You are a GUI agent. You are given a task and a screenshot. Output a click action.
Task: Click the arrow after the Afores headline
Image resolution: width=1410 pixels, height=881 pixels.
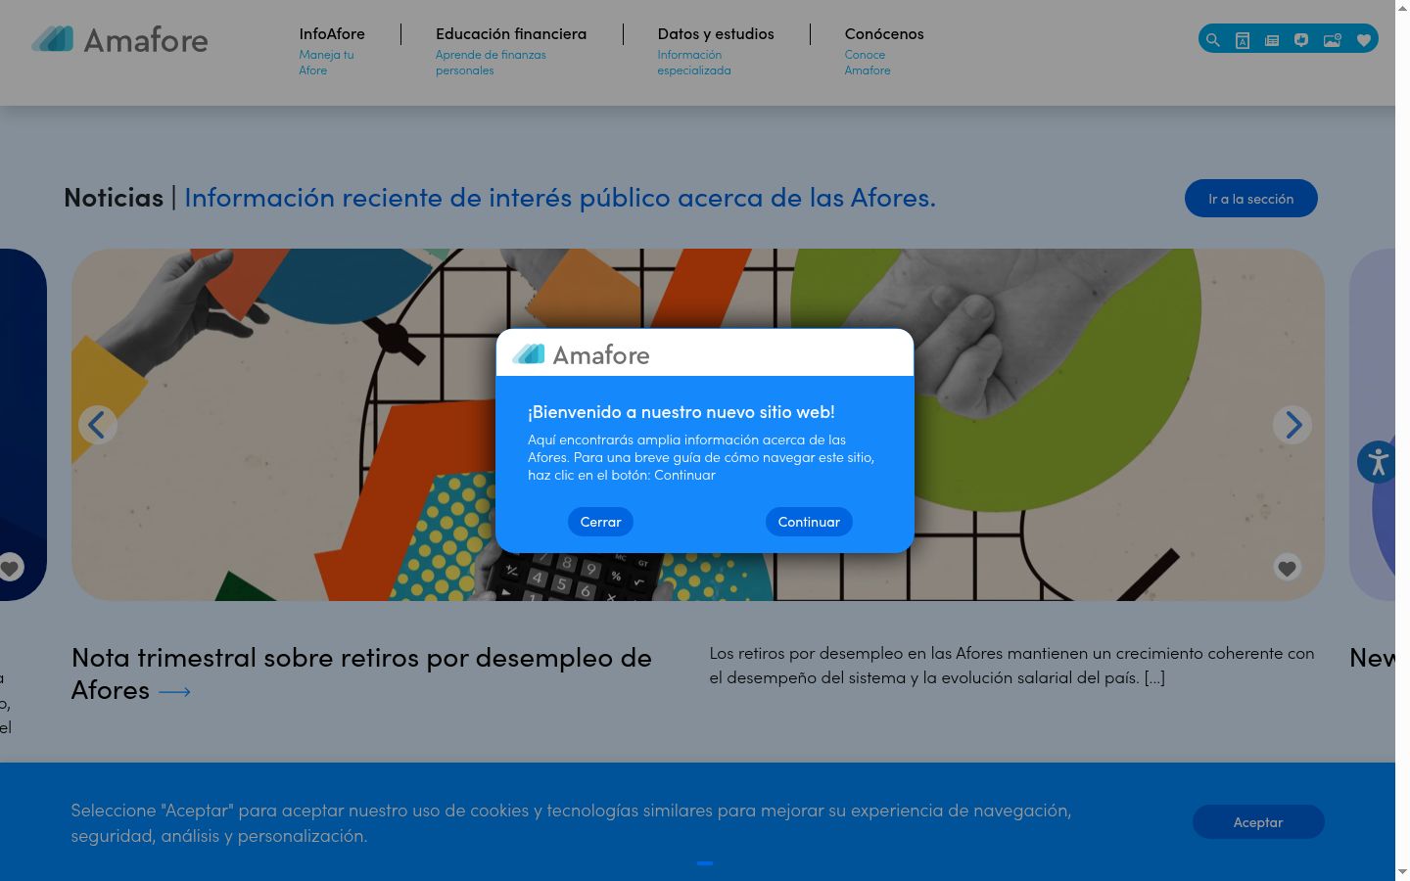click(x=174, y=691)
